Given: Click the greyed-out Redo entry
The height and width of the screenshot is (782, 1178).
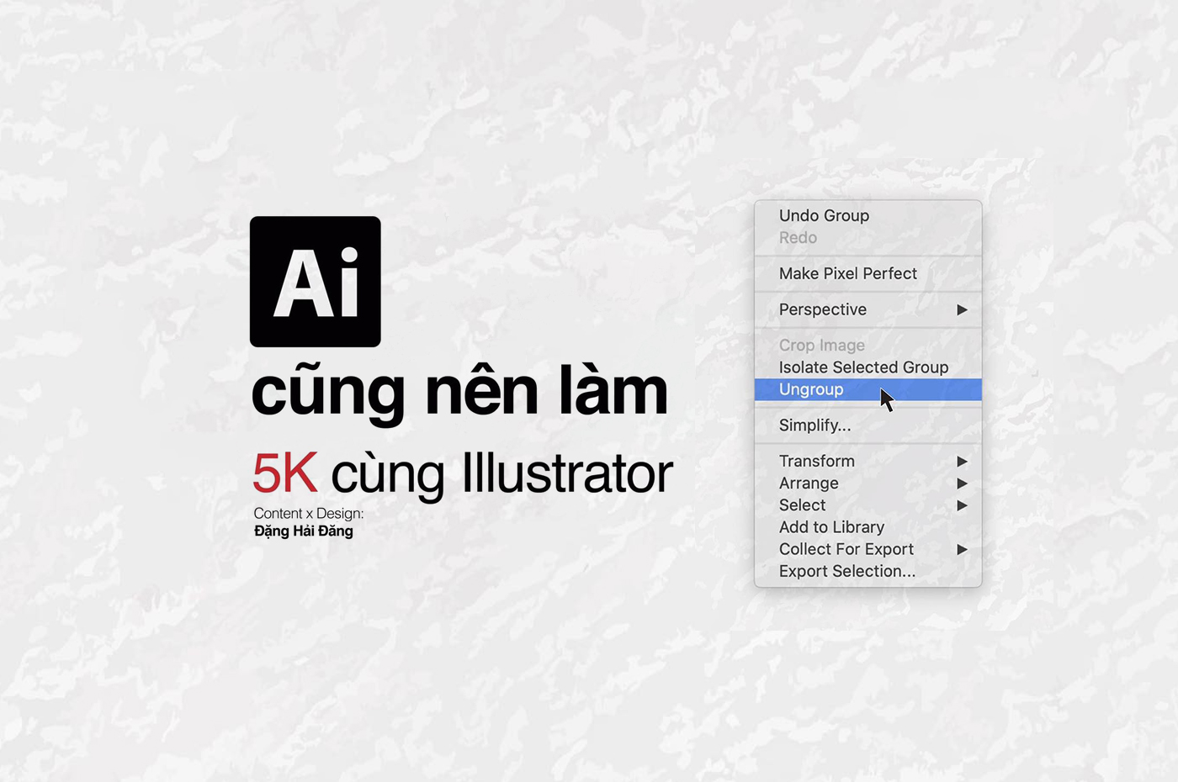Looking at the screenshot, I should click(798, 238).
